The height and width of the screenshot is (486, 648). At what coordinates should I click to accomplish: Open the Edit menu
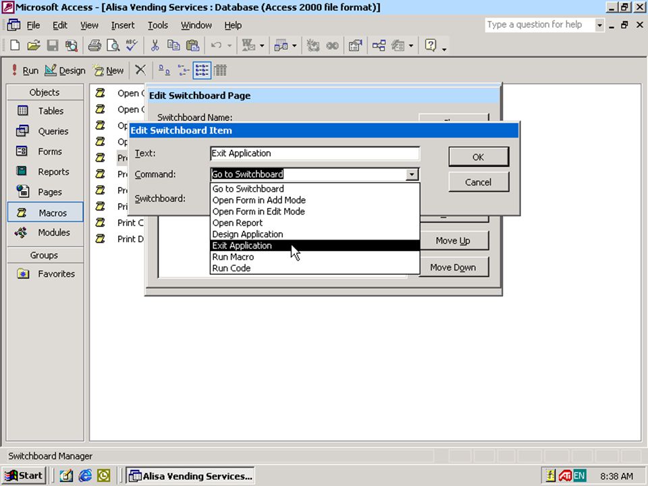pyautogui.click(x=60, y=25)
